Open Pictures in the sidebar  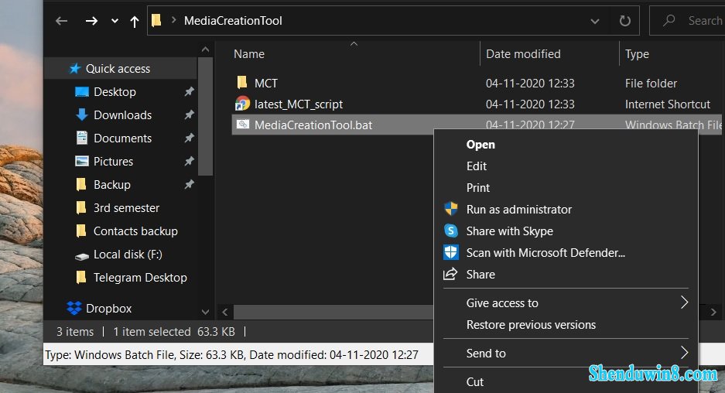click(x=113, y=162)
